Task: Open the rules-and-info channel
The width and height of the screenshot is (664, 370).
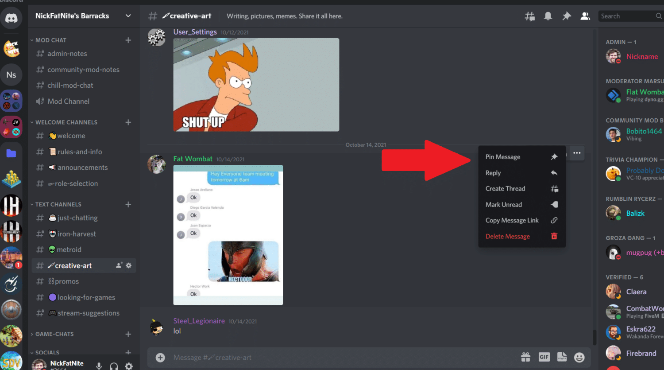Action: coord(84,152)
